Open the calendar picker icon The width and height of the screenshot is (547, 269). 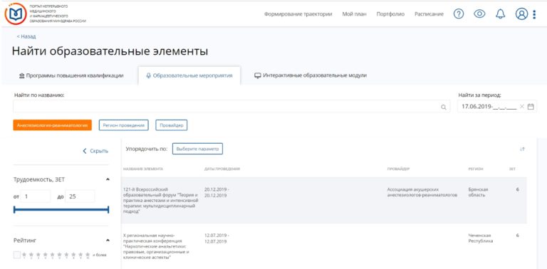[531, 107]
